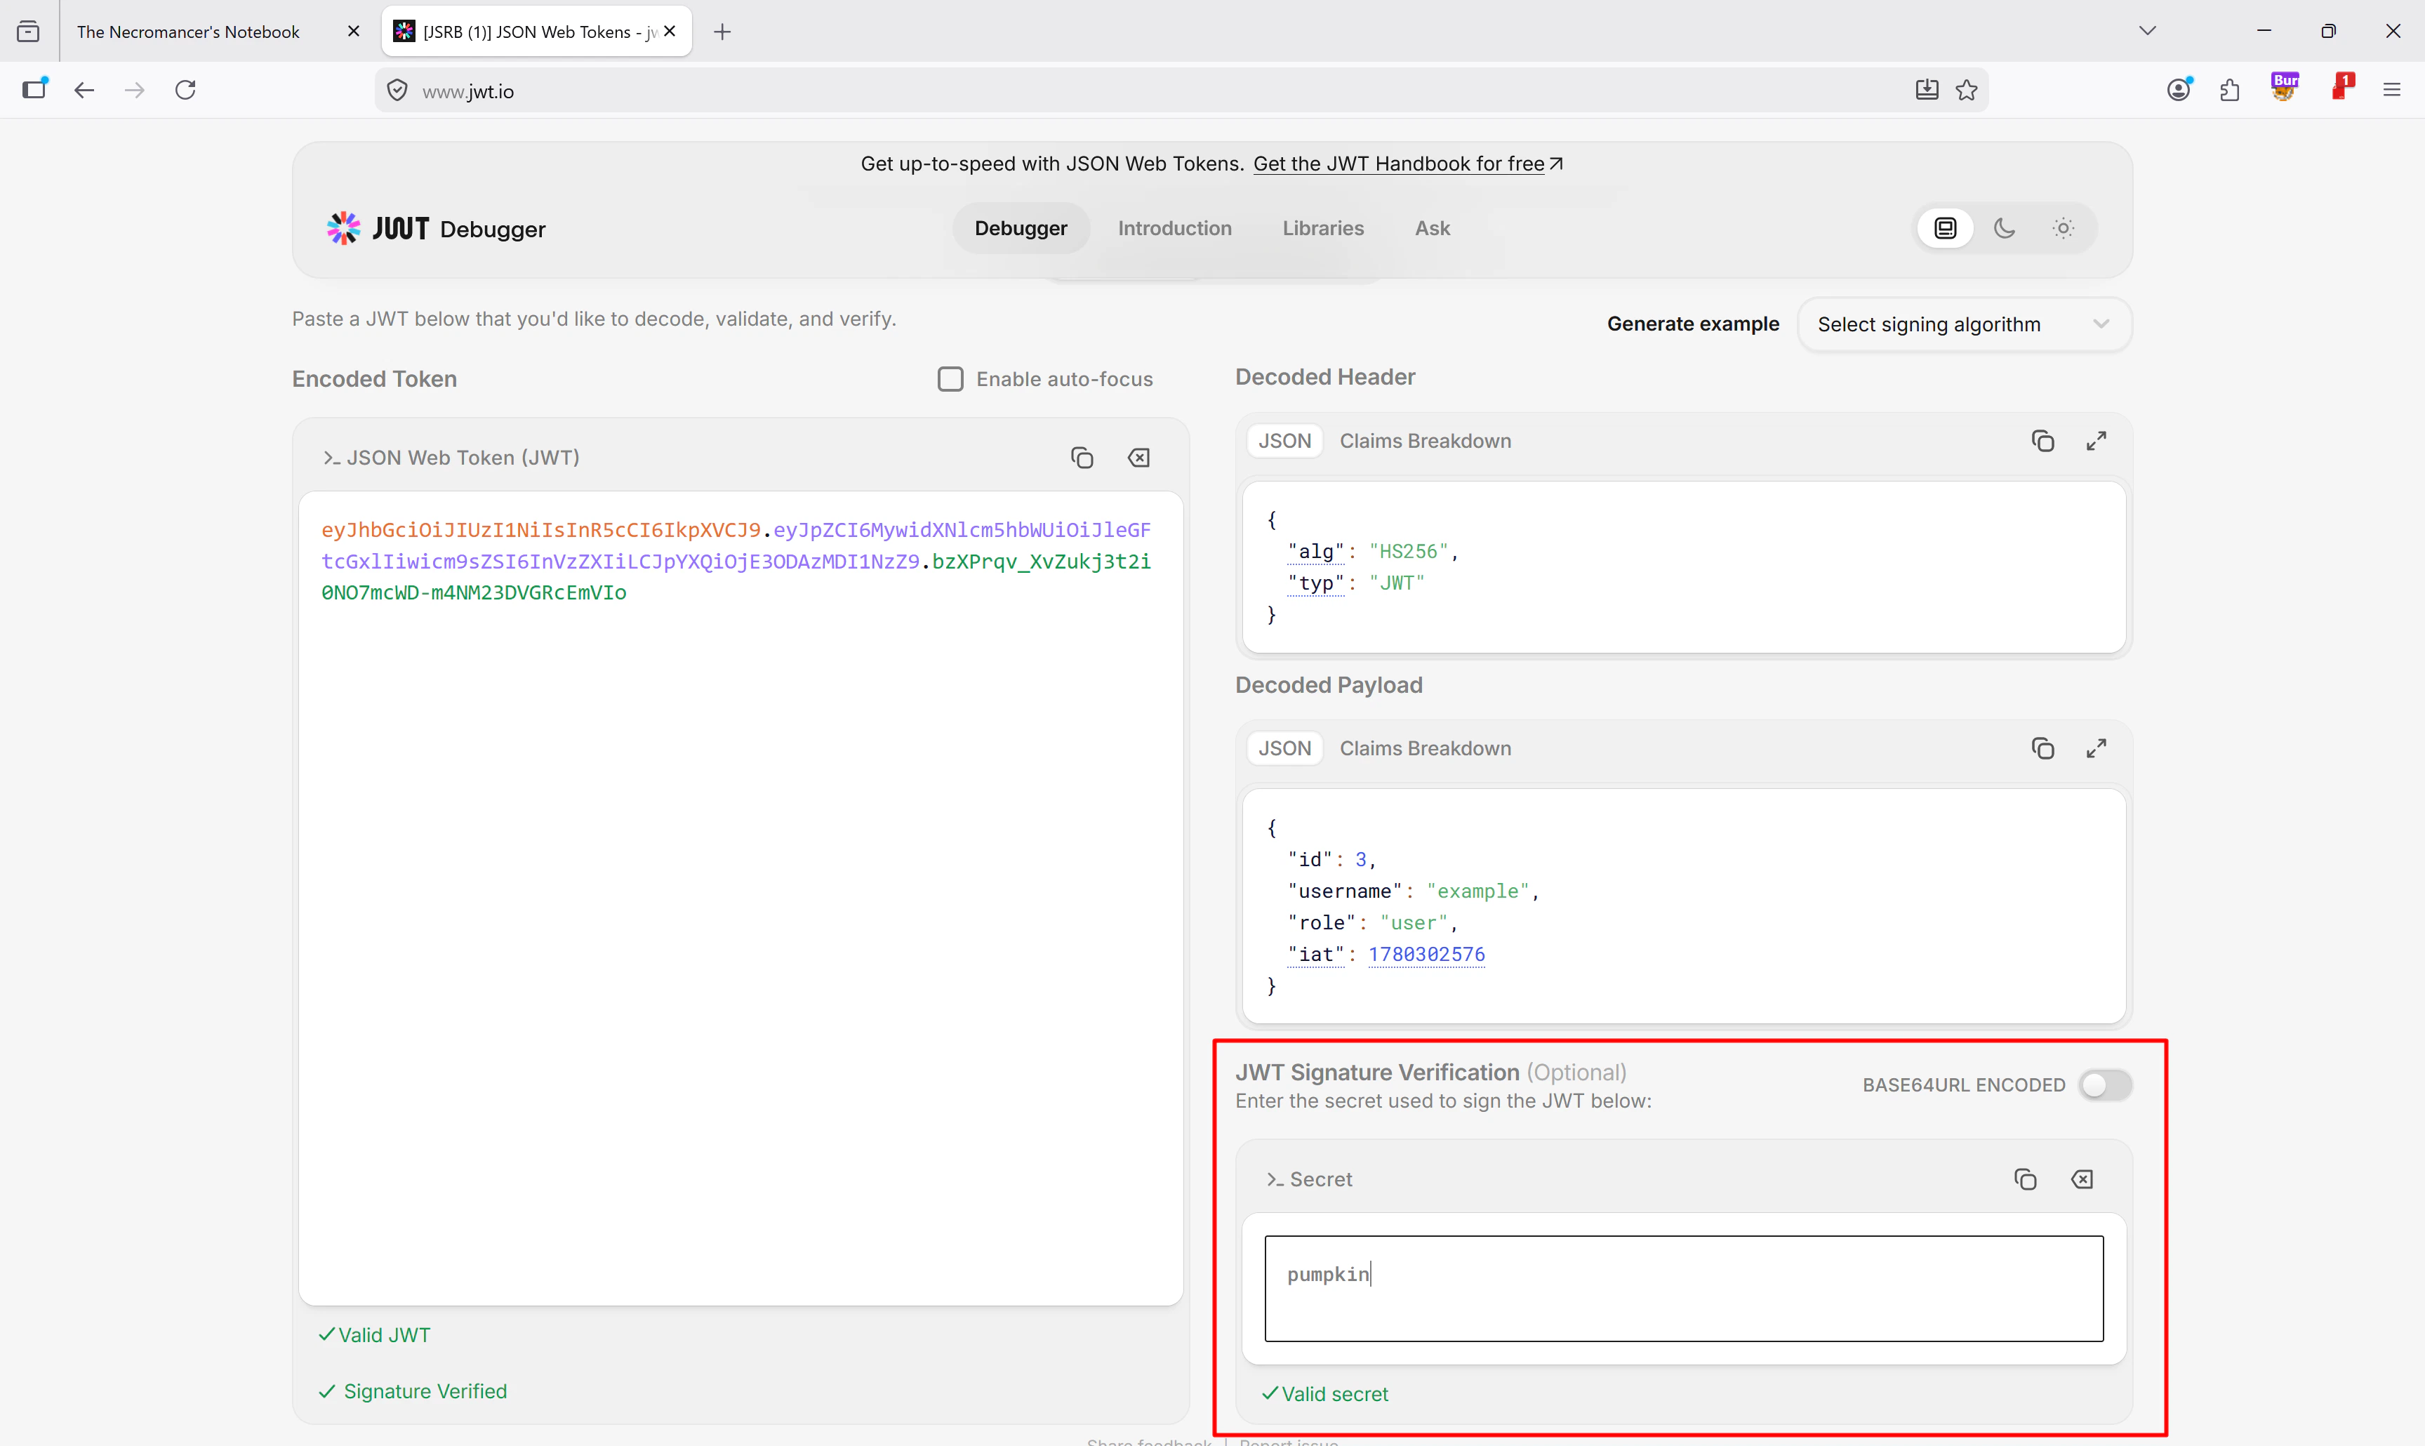Enable auto-focus checkbox
Screen dimensions: 2425x1446
[950, 379]
